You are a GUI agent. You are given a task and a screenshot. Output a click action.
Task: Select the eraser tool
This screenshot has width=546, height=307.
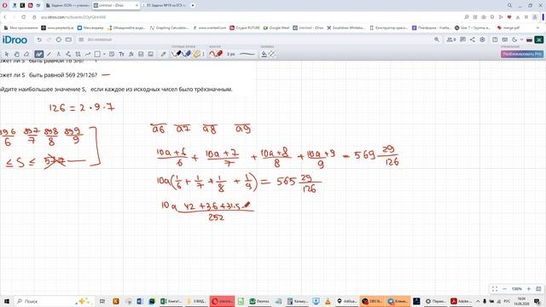(26, 54)
